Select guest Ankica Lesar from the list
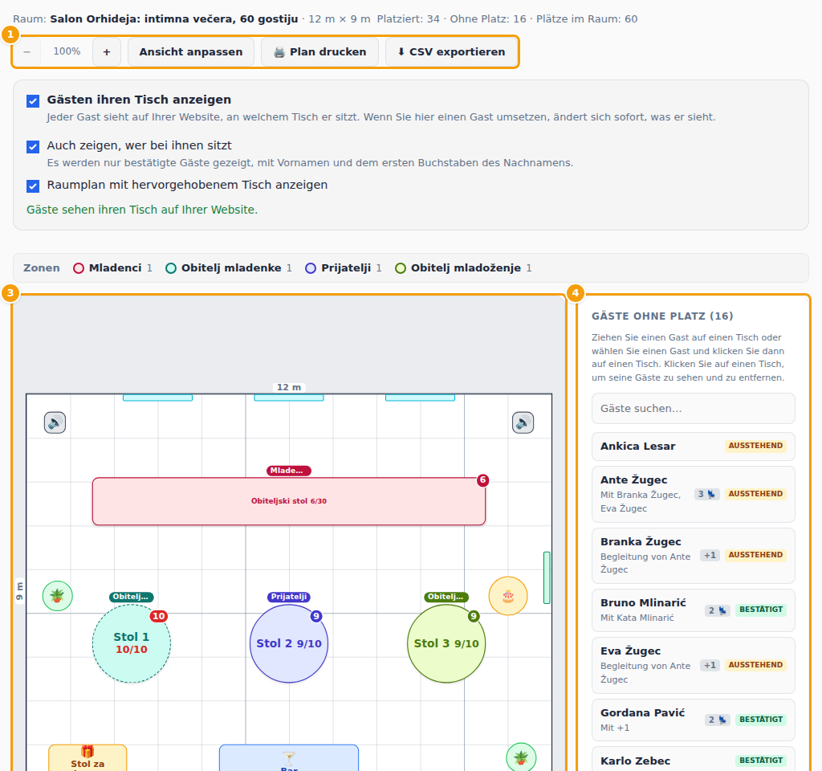The width and height of the screenshot is (822, 771). (693, 447)
